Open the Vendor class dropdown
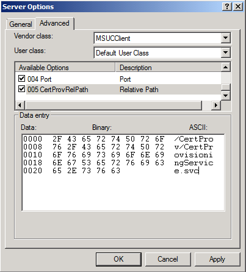Viewport: 246px width, 272px height. [x=225, y=38]
